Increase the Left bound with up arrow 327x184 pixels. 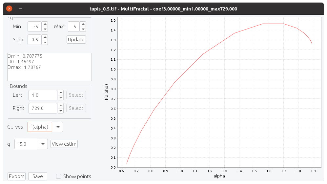[61, 93]
